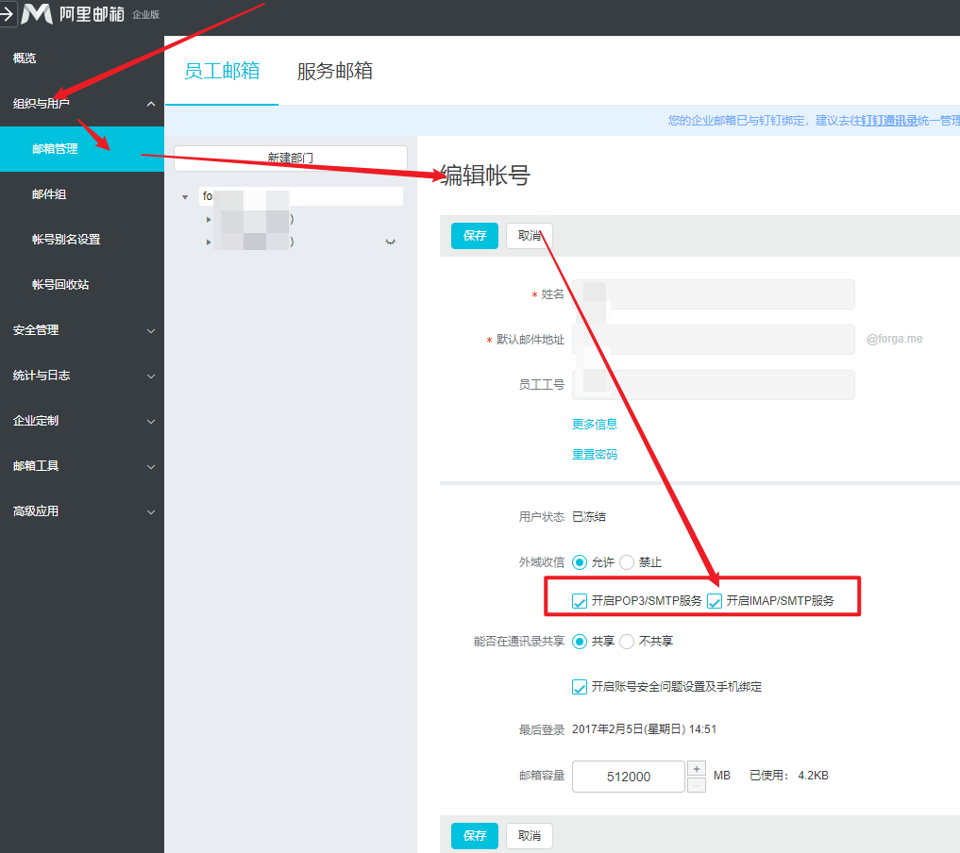
Task: Click the 4.2KB used space value
Action: coord(813,776)
